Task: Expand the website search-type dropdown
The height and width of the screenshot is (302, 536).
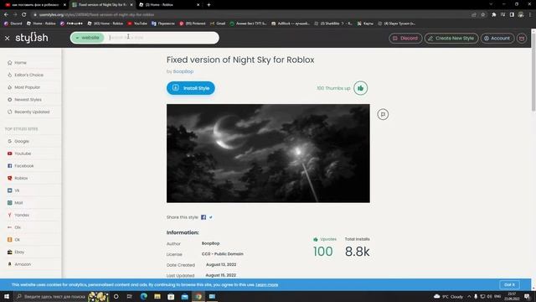Action: pyautogui.click(x=87, y=38)
